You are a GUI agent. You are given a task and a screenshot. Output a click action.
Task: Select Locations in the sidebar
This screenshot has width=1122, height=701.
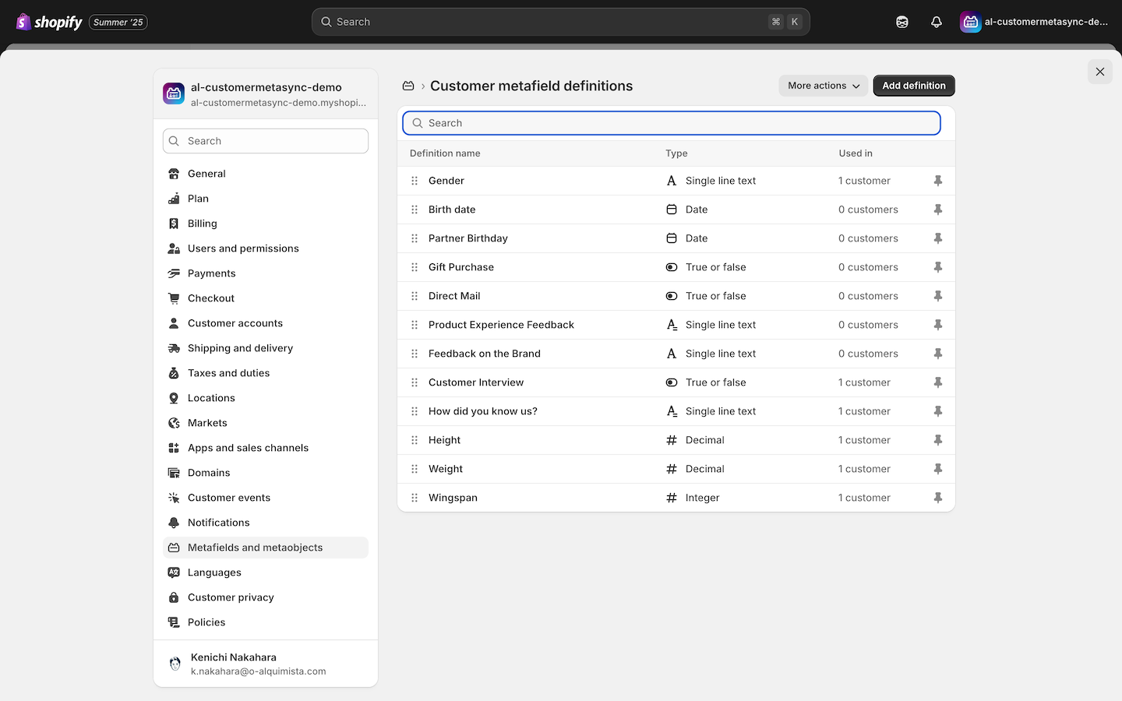point(266,398)
